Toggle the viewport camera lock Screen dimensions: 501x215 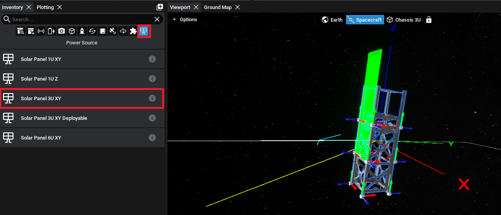pyautogui.click(x=429, y=20)
